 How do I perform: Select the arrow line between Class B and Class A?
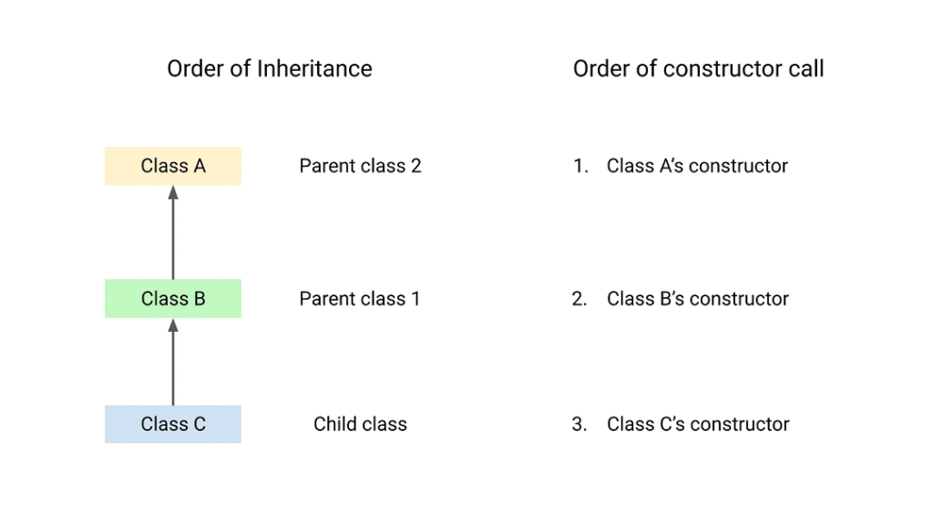[173, 239]
